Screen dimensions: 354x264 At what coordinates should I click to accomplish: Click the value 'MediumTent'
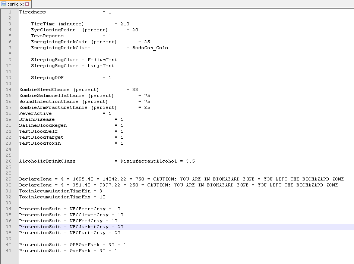pyautogui.click(x=102, y=60)
